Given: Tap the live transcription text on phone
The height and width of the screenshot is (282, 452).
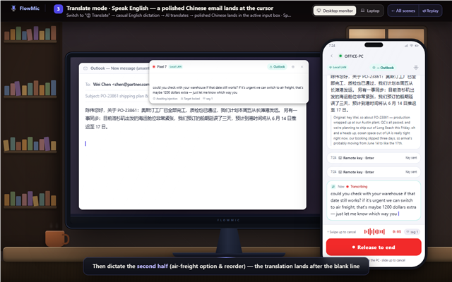Looking at the screenshot, I should [374, 204].
